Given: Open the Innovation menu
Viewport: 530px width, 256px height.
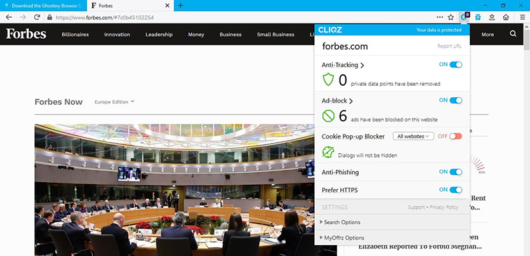Looking at the screenshot, I should [117, 34].
